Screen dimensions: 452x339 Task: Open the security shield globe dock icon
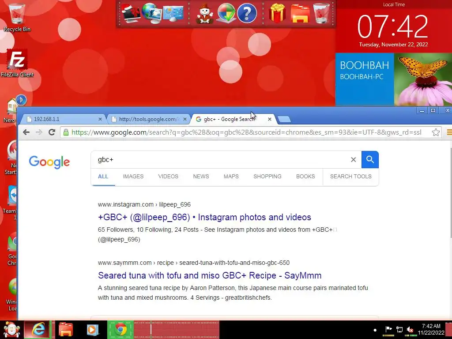[x=226, y=13]
